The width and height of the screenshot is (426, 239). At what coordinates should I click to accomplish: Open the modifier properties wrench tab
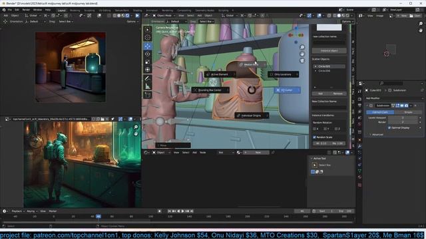[359, 146]
